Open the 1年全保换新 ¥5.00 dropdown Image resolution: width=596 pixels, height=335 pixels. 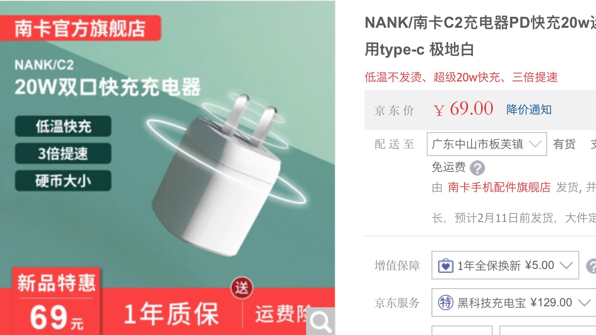(505, 265)
